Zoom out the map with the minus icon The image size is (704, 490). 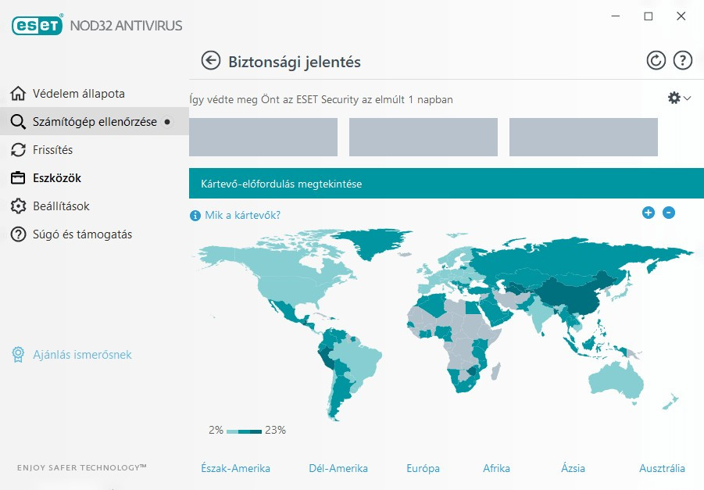tap(669, 213)
